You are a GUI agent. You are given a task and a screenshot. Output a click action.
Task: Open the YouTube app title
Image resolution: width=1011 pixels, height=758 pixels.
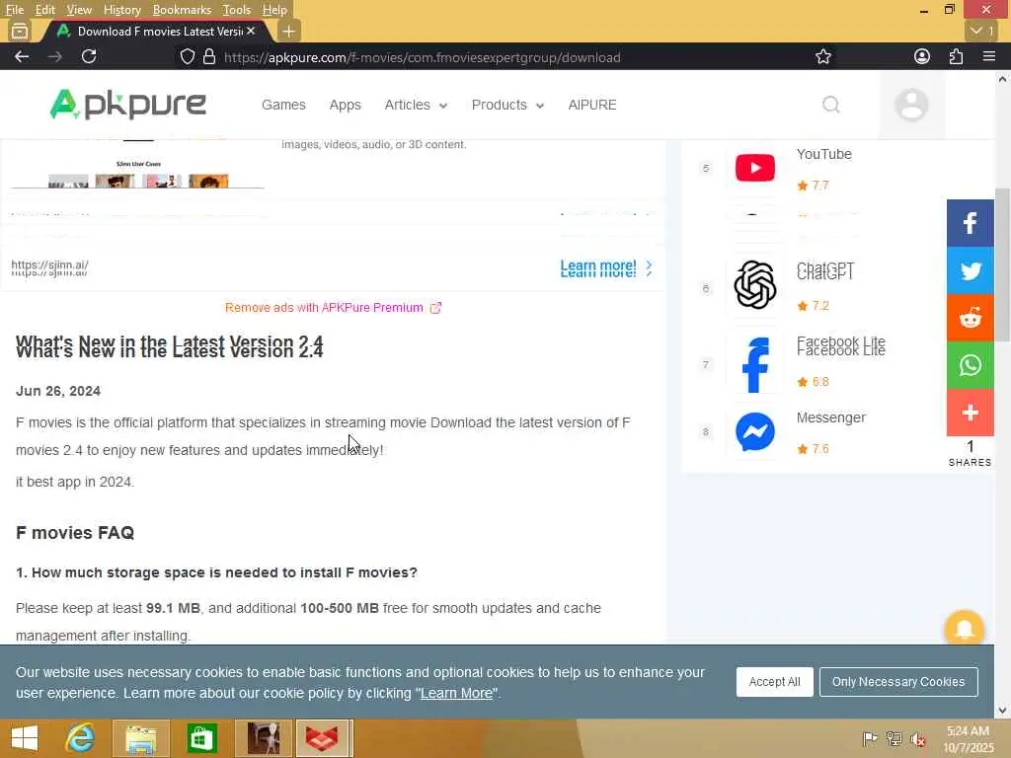click(823, 154)
